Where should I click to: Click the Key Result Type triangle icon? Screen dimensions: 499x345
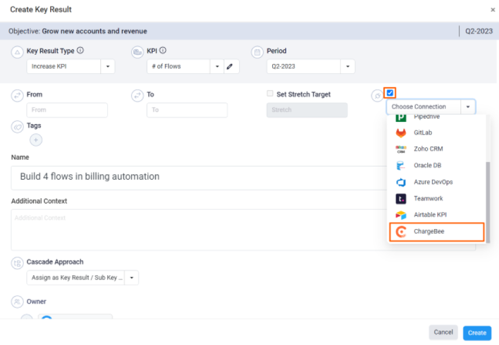17,52
